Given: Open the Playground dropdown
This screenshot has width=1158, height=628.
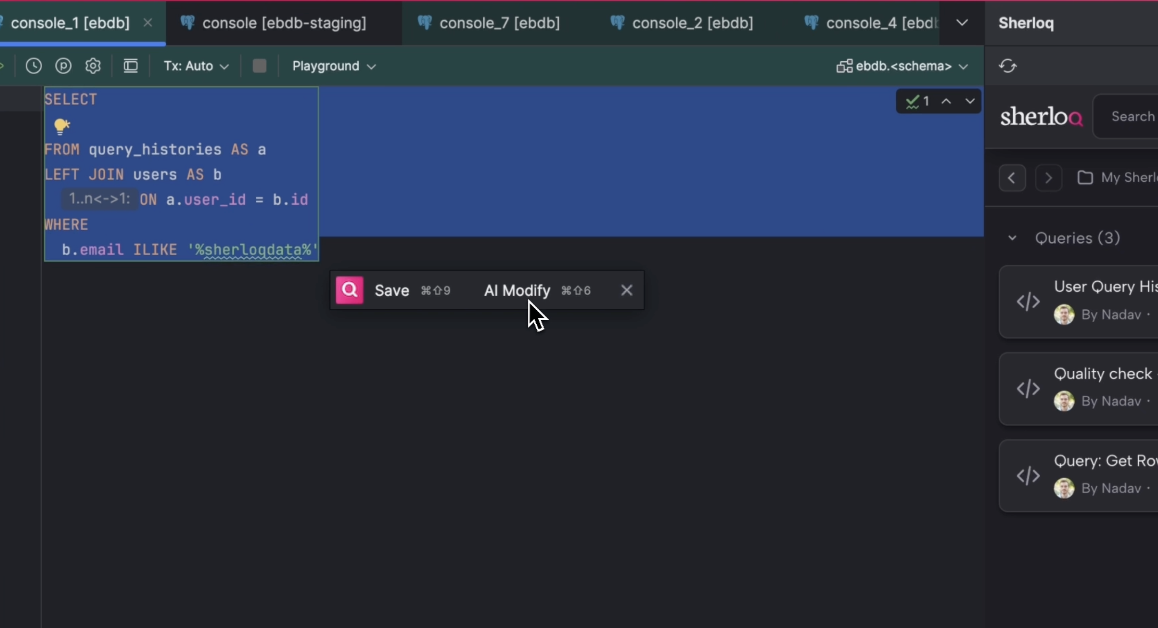Looking at the screenshot, I should point(333,65).
